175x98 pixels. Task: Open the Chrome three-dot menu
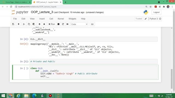pyautogui.click(x=172, y=7)
